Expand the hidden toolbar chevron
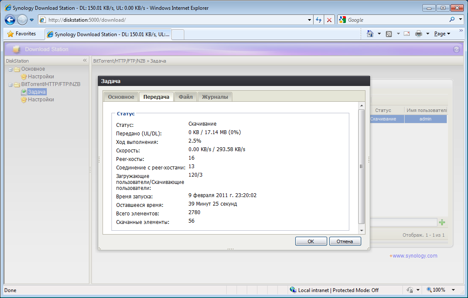Image resolution: width=468 pixels, height=298 pixels. click(x=461, y=31)
